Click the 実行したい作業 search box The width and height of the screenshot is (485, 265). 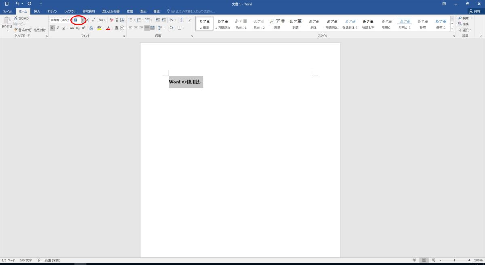pos(190,11)
